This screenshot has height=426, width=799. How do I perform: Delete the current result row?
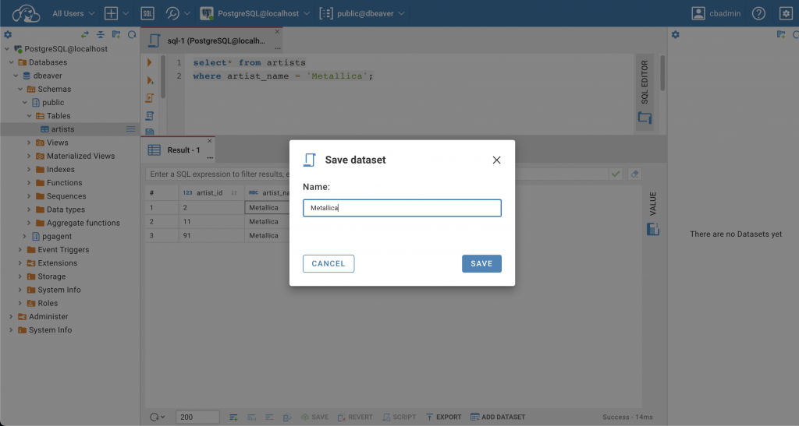(x=269, y=417)
